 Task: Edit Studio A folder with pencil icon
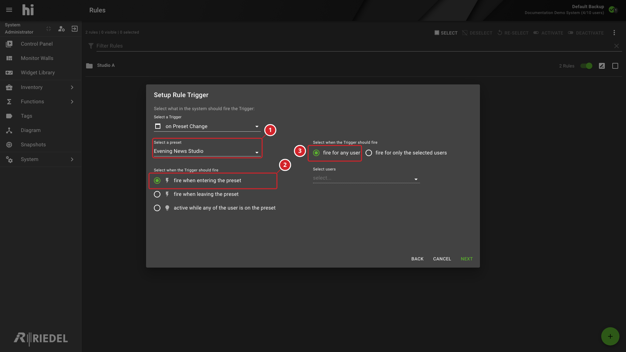point(602,66)
